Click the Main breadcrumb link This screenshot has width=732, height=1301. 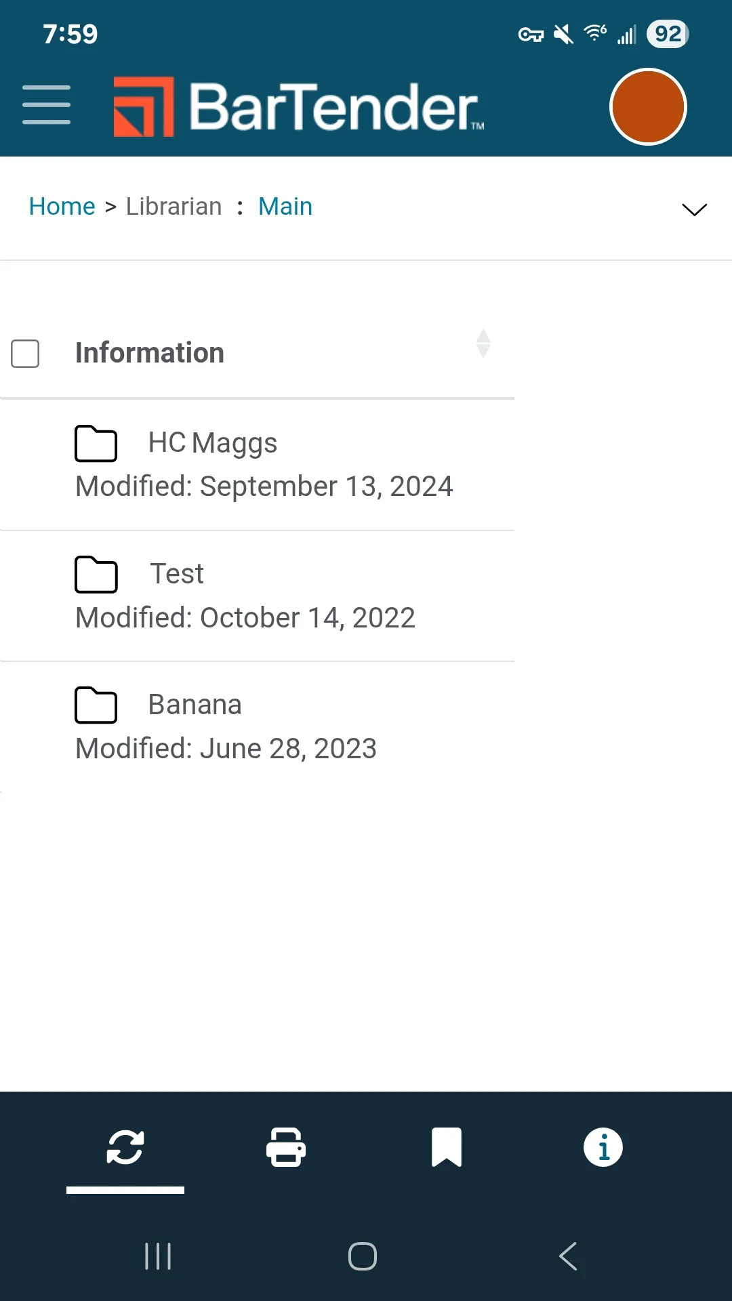(285, 206)
